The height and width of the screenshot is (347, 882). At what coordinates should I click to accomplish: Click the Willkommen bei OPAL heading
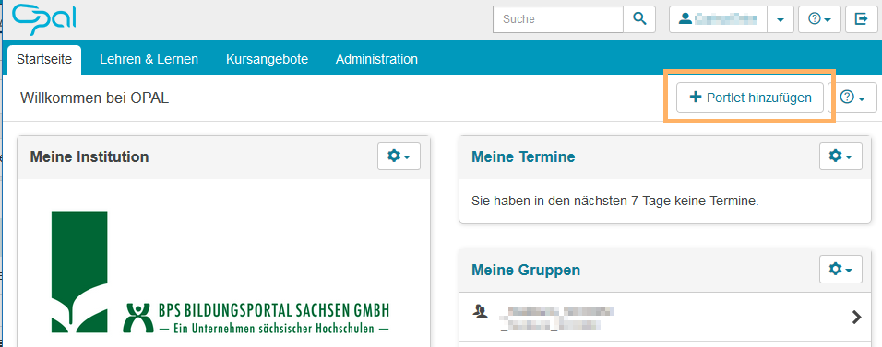click(x=94, y=98)
